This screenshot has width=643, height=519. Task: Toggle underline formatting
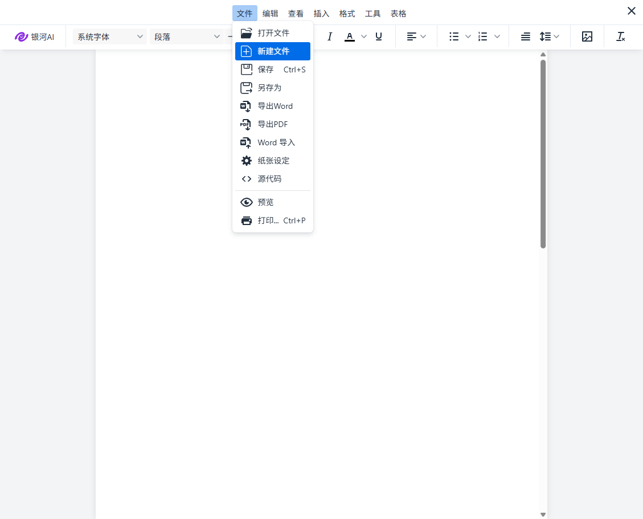pyautogui.click(x=379, y=37)
